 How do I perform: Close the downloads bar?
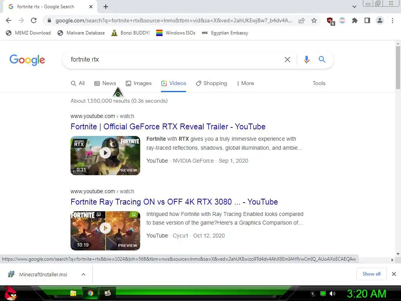coord(394,274)
